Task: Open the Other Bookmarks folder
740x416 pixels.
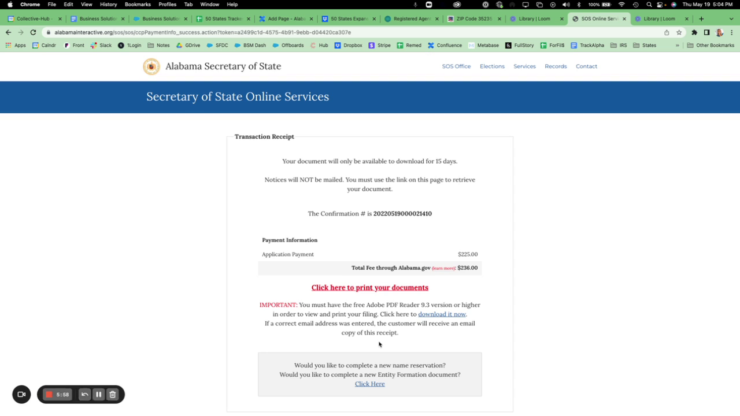Action: tap(711, 45)
